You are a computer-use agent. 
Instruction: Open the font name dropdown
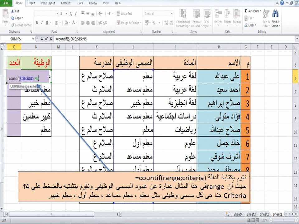point(57,14)
